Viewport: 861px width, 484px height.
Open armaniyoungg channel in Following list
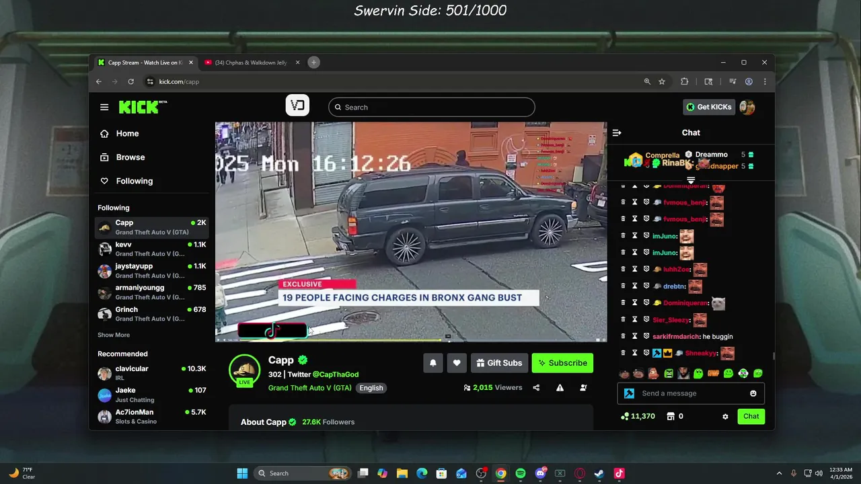click(x=152, y=292)
